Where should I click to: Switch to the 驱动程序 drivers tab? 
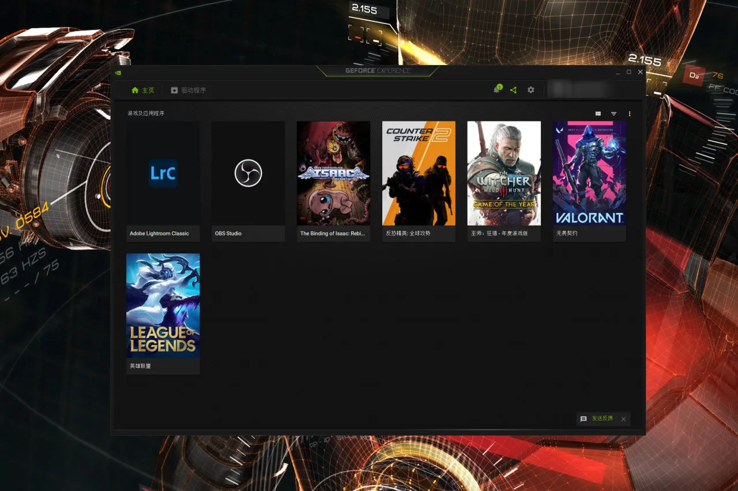(x=188, y=90)
